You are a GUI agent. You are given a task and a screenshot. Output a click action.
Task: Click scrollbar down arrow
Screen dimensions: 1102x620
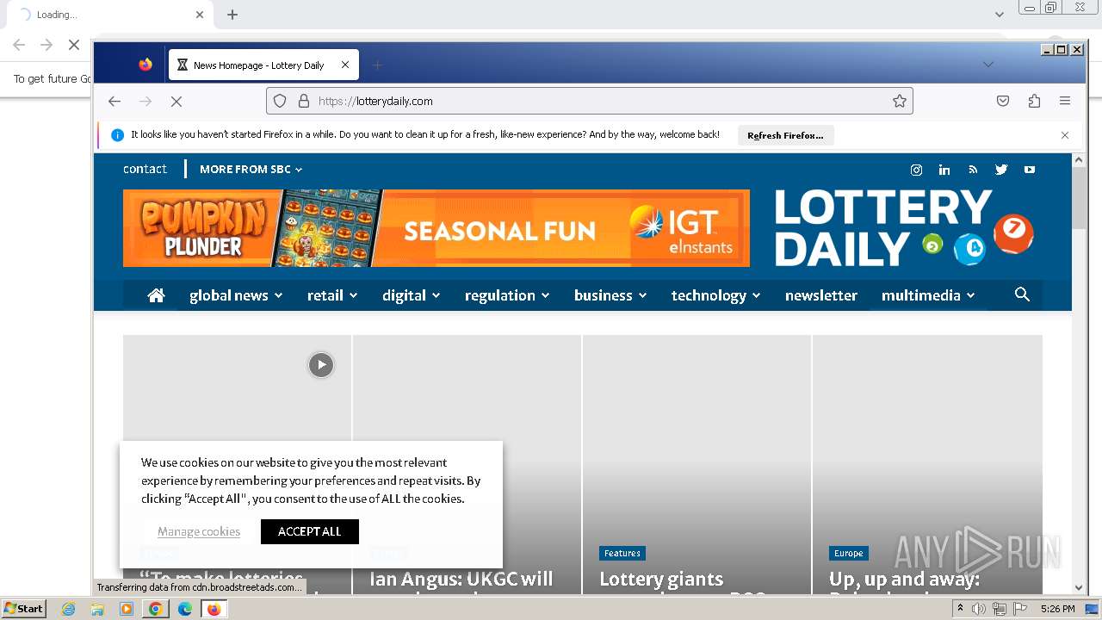[x=1079, y=587]
